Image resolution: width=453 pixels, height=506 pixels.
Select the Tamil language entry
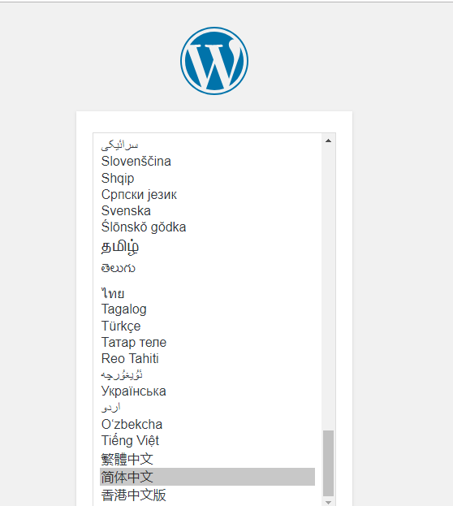[x=207, y=247]
